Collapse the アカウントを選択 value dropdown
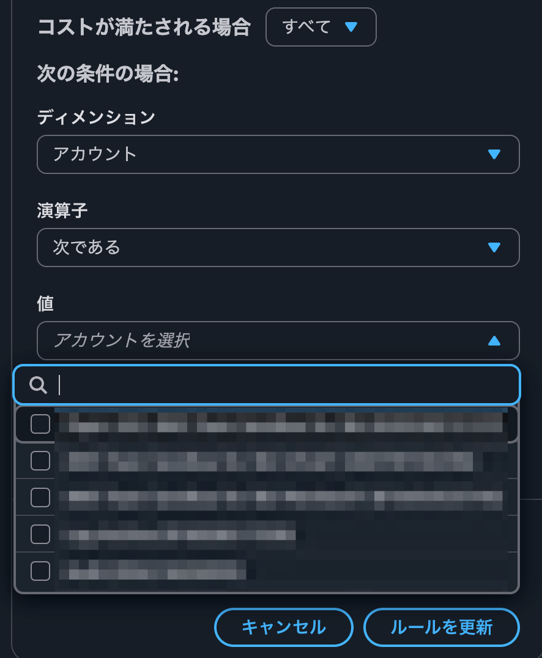The width and height of the screenshot is (542, 658). pos(278,341)
